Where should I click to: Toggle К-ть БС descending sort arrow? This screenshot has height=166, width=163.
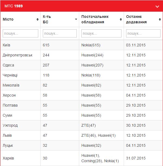76,19
